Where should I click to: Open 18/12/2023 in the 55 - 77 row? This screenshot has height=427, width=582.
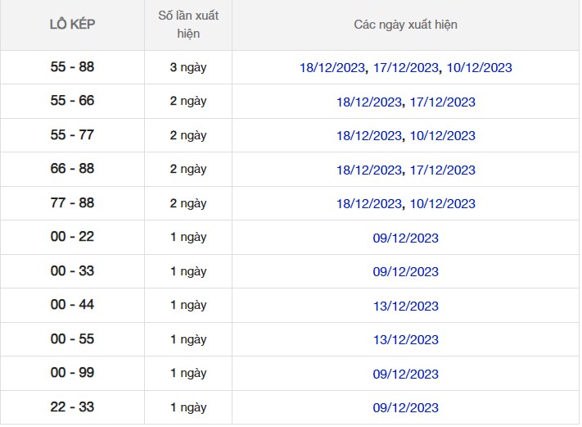[369, 136]
